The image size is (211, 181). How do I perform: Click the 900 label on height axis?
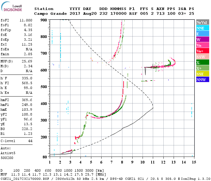(x=44, y=20)
